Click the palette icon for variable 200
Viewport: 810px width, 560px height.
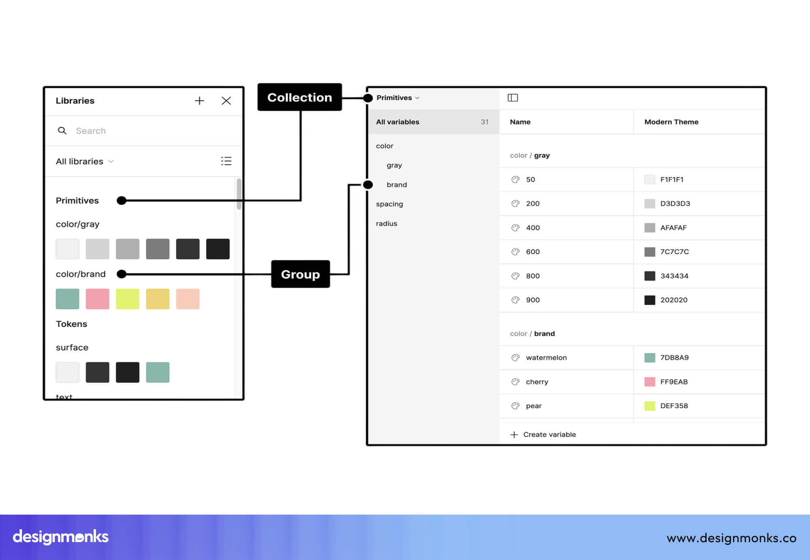(516, 203)
